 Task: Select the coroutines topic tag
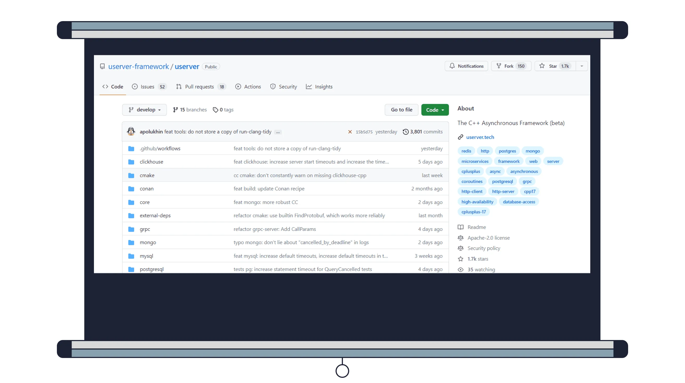(x=472, y=181)
